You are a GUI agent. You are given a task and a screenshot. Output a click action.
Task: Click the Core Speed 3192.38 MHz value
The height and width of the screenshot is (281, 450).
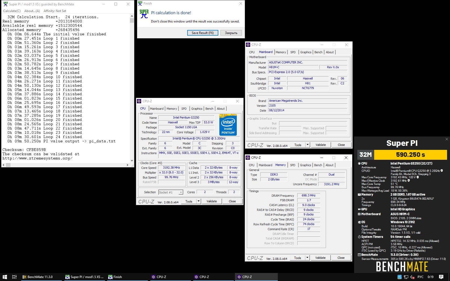(171, 168)
